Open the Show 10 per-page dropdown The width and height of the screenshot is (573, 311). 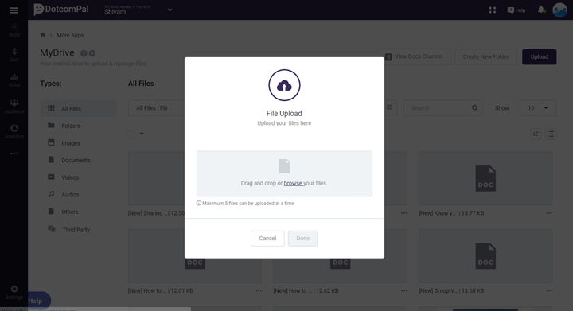[538, 108]
